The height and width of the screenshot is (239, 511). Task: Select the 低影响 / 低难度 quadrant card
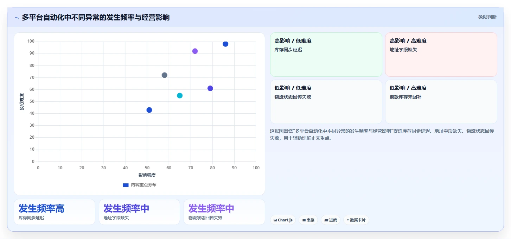click(x=326, y=102)
